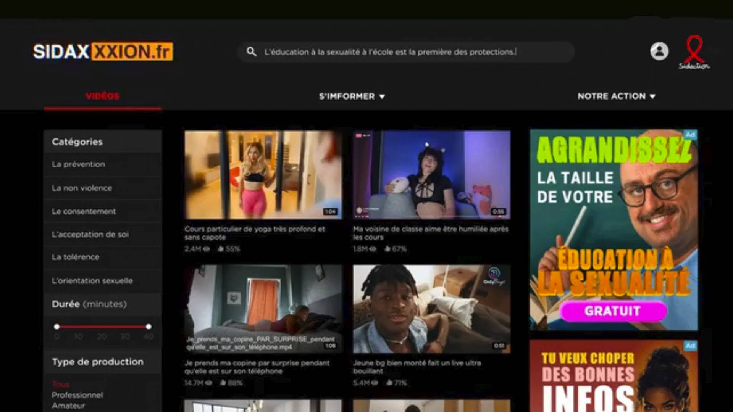Expand the S'INFORMER dropdown menu
This screenshot has width=733, height=412.
[352, 96]
